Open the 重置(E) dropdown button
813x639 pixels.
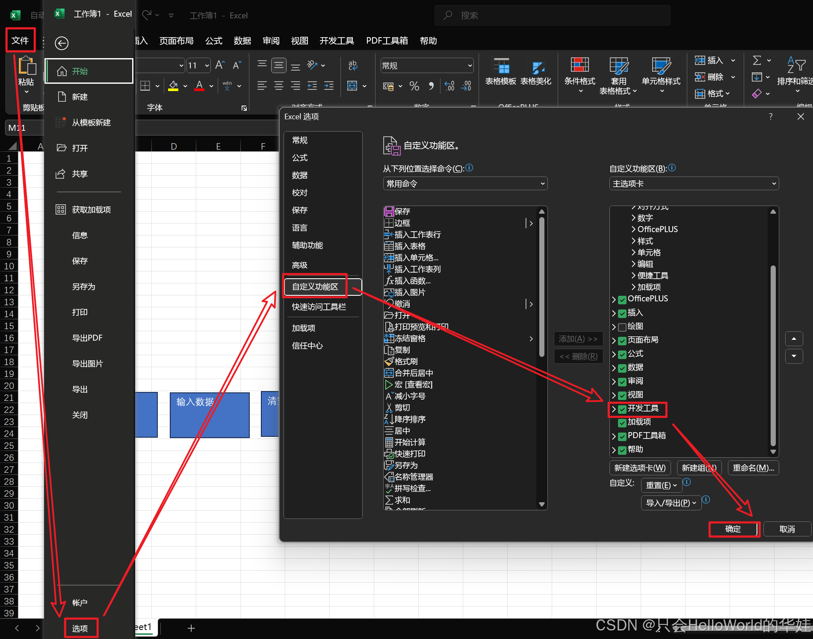[x=661, y=485]
